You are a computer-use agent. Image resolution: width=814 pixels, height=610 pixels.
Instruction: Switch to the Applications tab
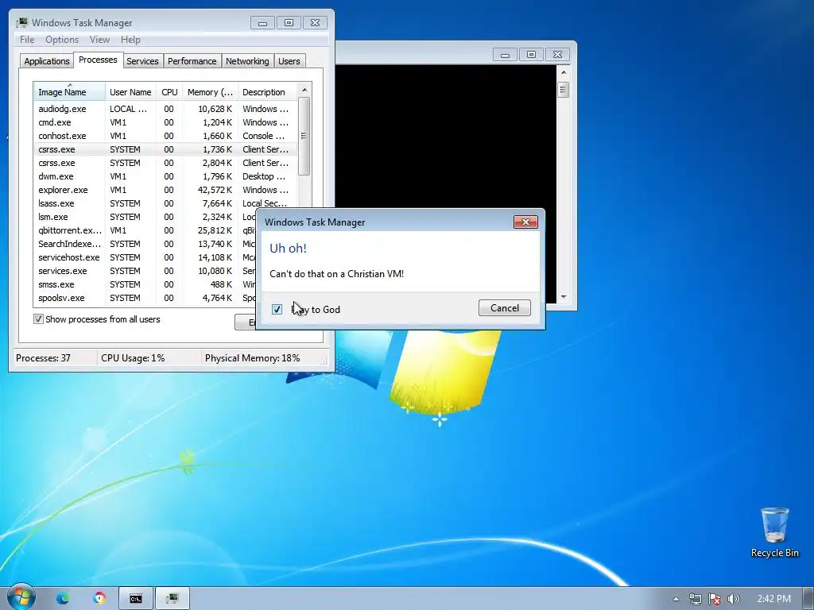pyautogui.click(x=47, y=61)
